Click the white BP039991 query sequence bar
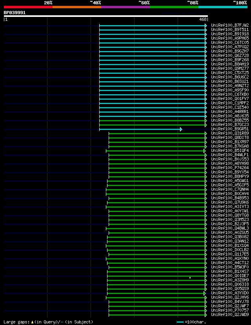Screen dimensions: 251x325 (105, 16)
